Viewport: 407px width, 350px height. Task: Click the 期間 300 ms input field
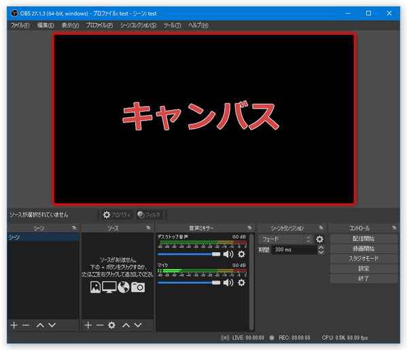pos(294,249)
